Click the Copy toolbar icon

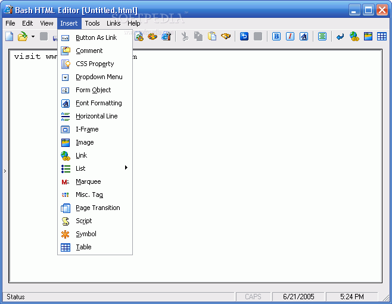(x=198, y=36)
